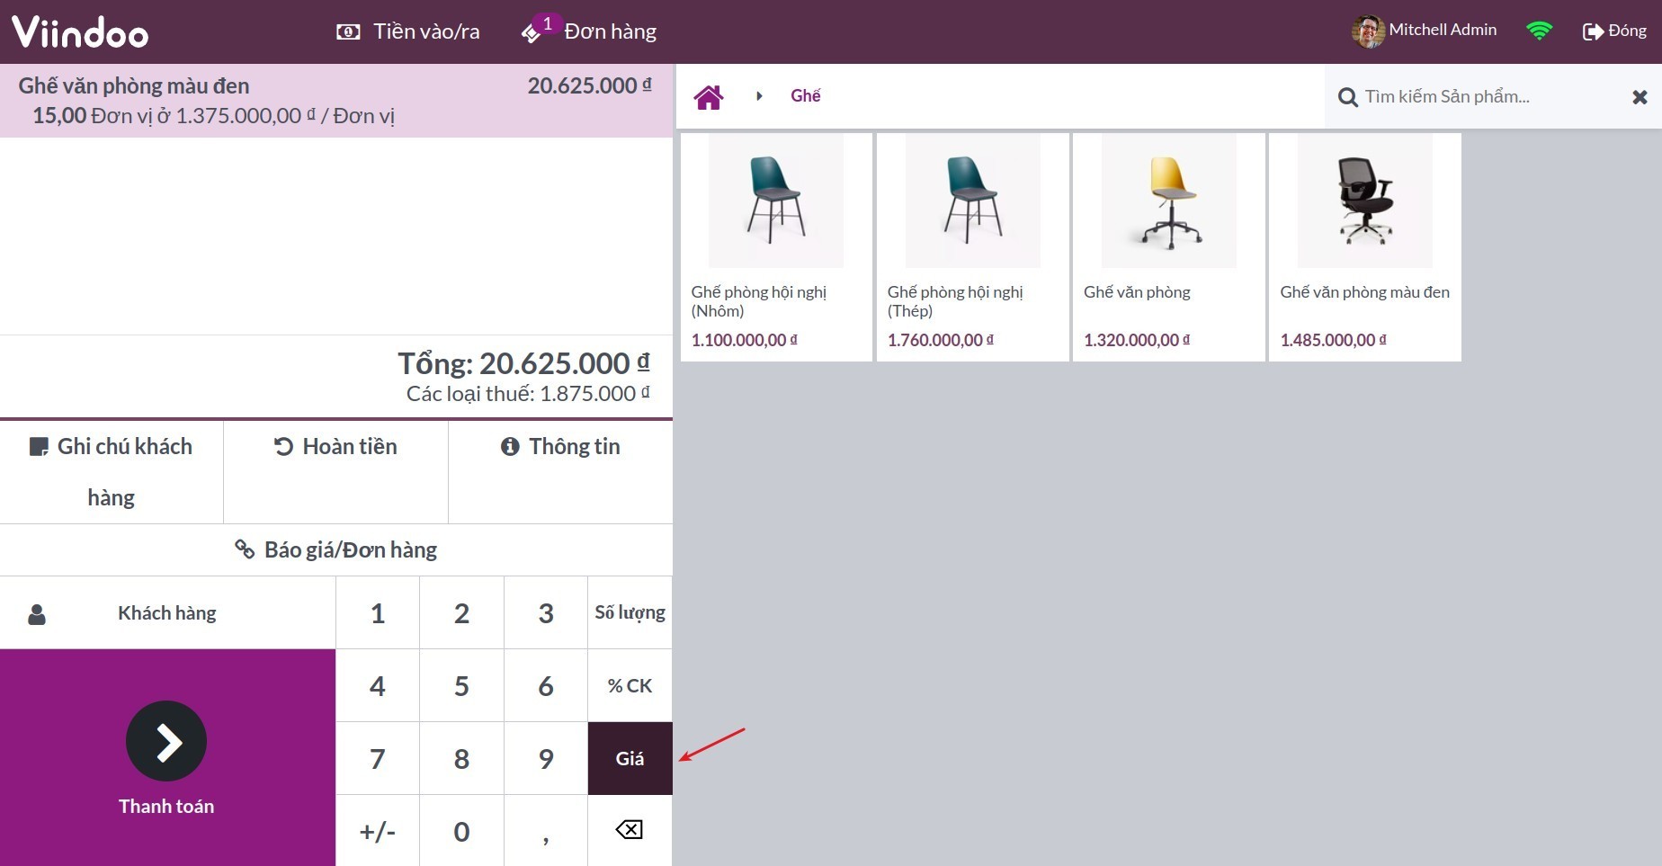Tap numpad key 3
Screen dimensions: 1662x866
click(546, 613)
